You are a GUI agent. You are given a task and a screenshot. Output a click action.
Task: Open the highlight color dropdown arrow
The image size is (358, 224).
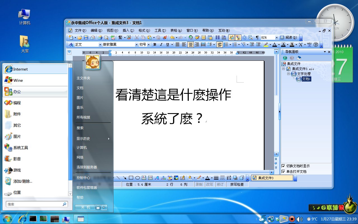270,45
